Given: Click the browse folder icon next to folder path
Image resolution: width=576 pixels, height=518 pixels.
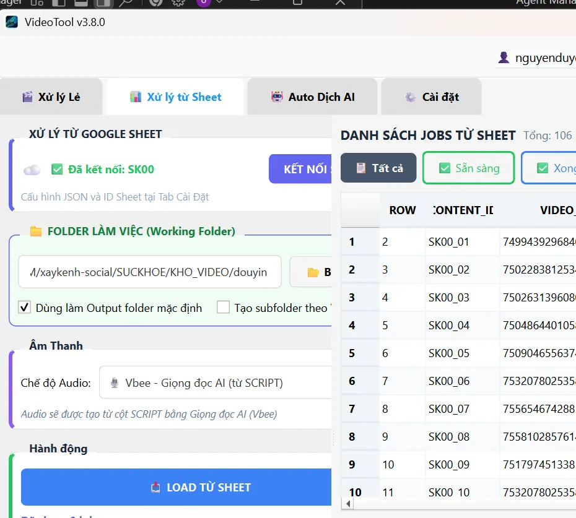Looking at the screenshot, I should point(313,271).
